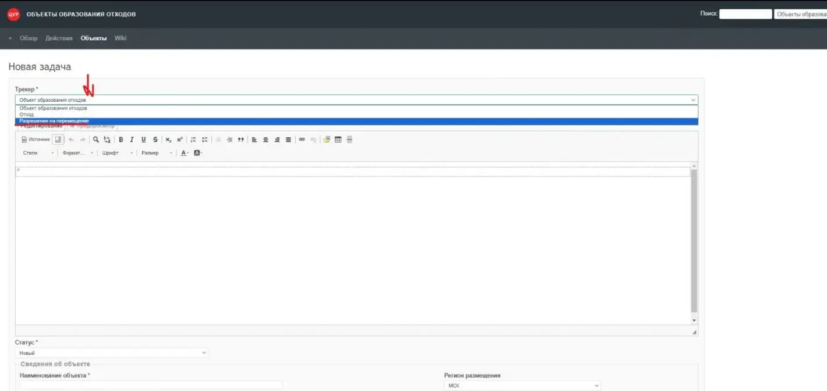Insert a table into the editor
This screenshot has width=827, height=391.
338,140
